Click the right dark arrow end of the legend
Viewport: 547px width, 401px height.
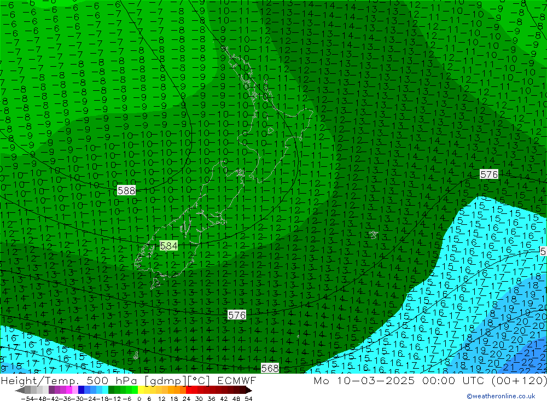coord(248,390)
